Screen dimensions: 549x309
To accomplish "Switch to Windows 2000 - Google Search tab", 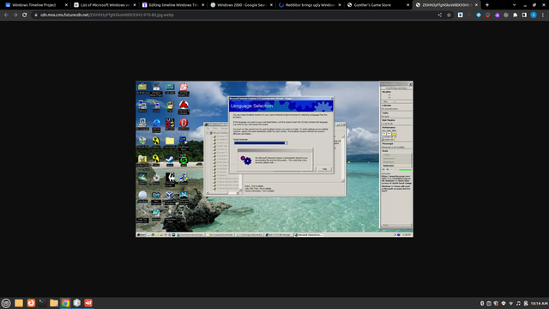I will point(242,5).
